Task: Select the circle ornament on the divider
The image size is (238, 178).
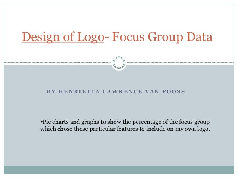Action: (x=119, y=62)
